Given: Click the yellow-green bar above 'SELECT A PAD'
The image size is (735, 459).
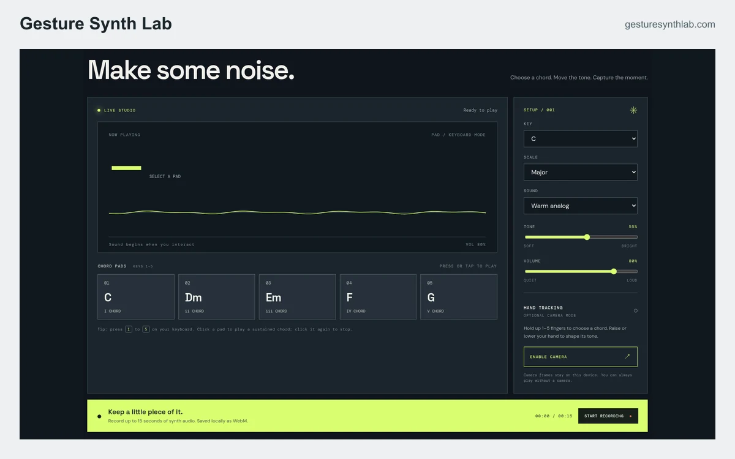Looking at the screenshot, I should click(126, 168).
